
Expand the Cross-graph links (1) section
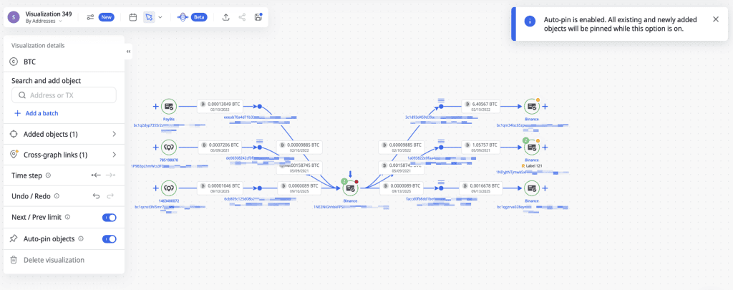[x=64, y=155]
